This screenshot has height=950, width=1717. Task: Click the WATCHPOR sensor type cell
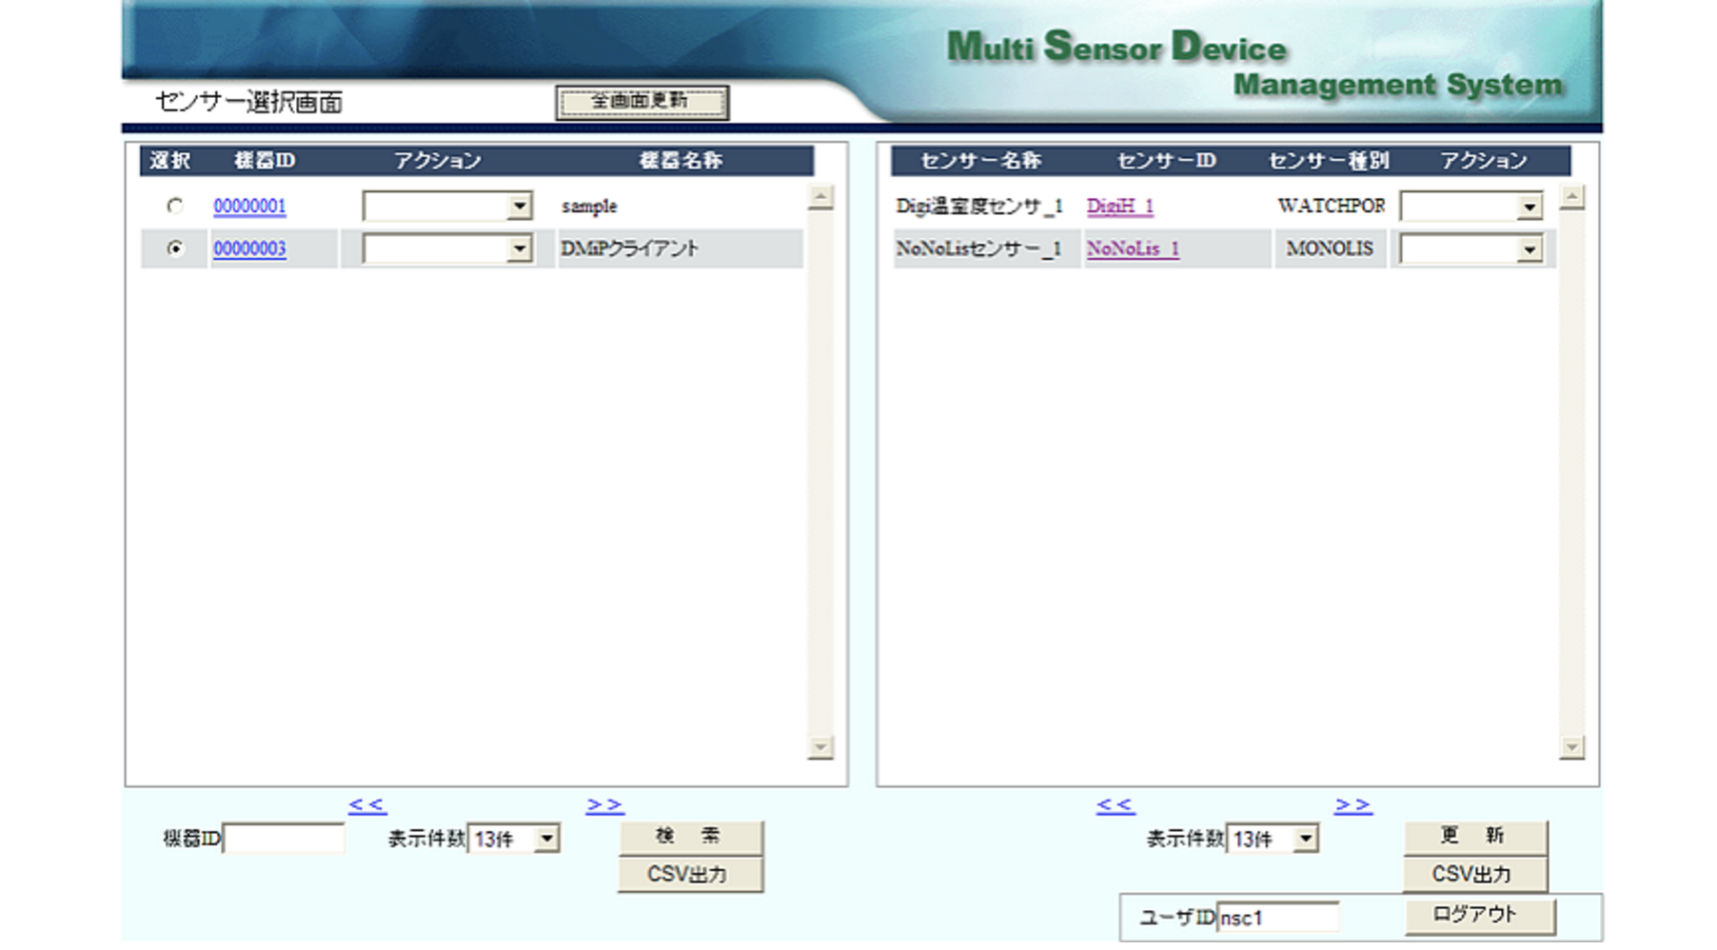[1332, 206]
